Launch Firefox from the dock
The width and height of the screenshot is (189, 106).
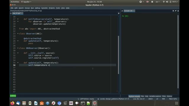12,103
